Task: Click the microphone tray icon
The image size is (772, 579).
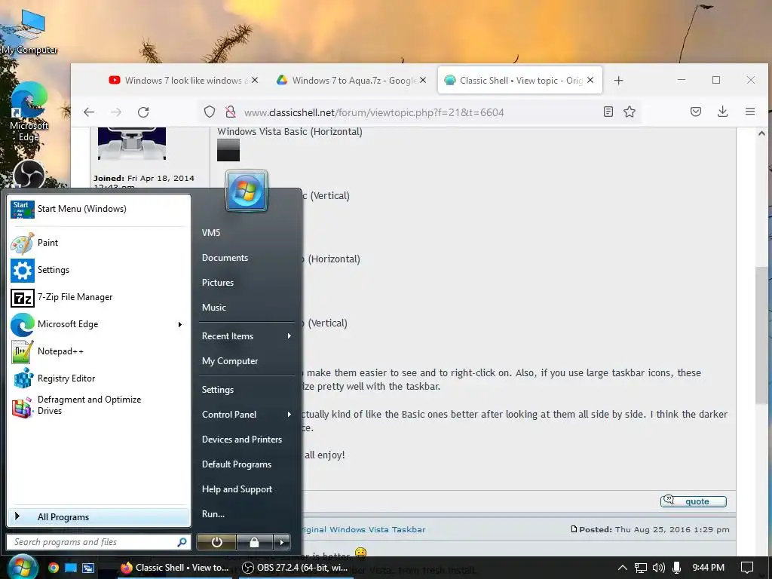Action: pos(676,568)
